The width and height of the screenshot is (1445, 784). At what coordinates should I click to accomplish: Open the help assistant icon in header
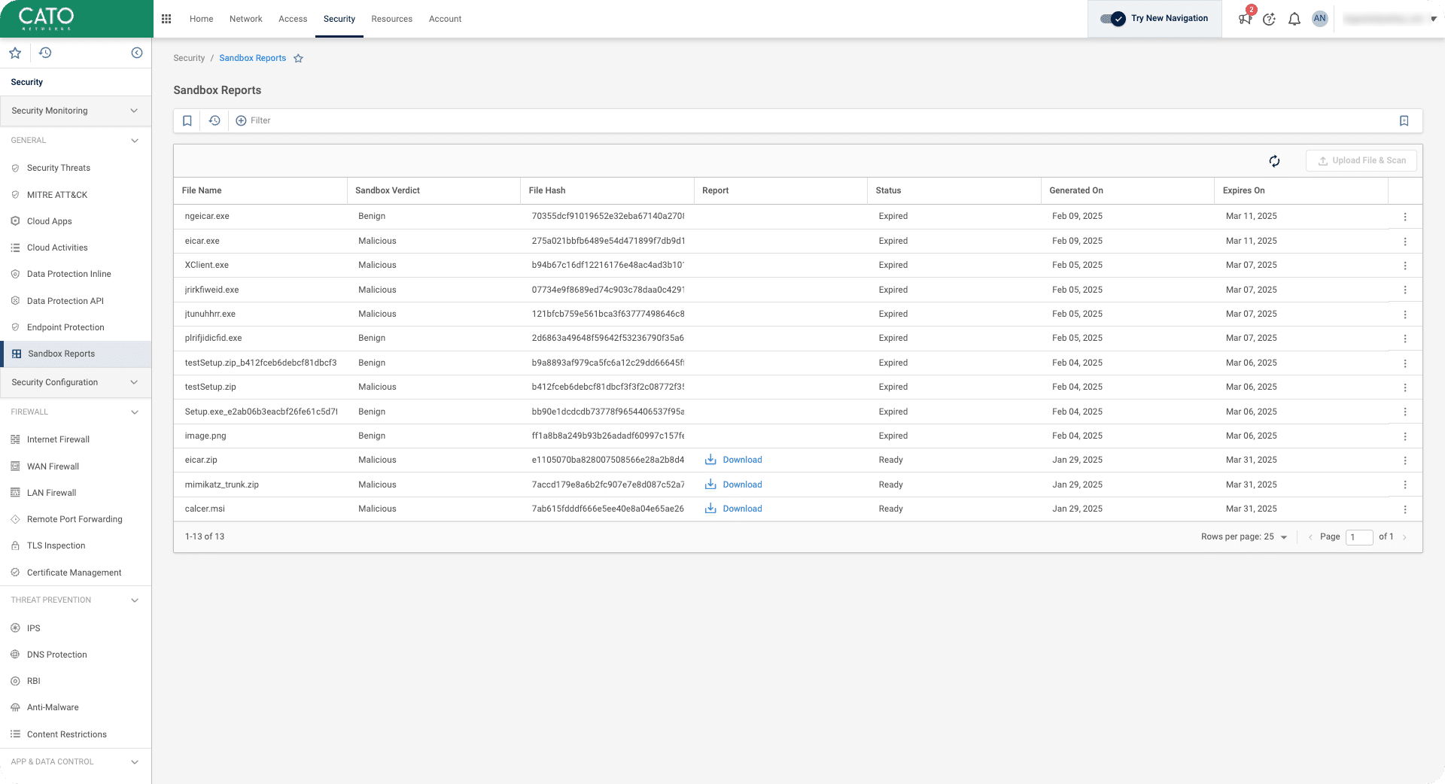1270,19
